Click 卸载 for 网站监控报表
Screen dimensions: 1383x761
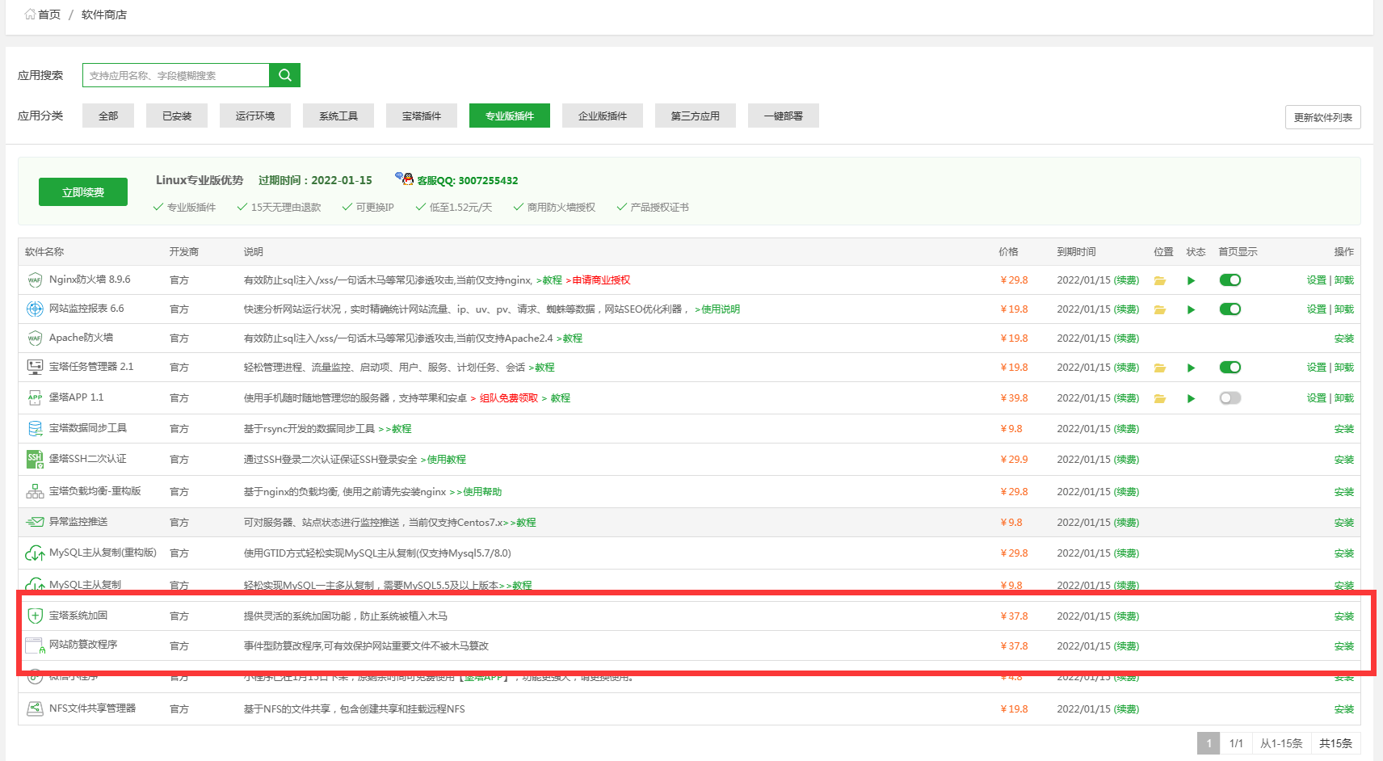1344,309
